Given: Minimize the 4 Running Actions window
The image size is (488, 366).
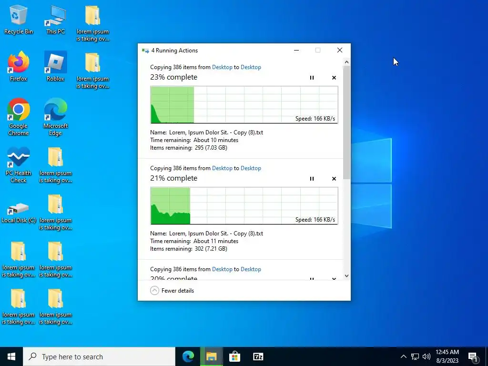Looking at the screenshot, I should pyautogui.click(x=296, y=50).
